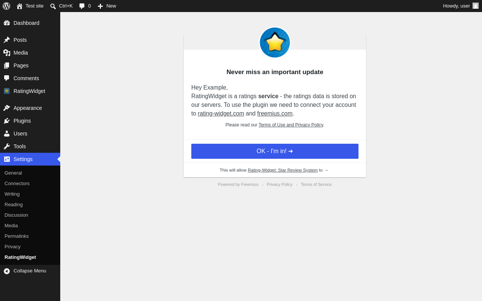
Task: Click the RatingWidget star logo badge
Action: [275, 43]
